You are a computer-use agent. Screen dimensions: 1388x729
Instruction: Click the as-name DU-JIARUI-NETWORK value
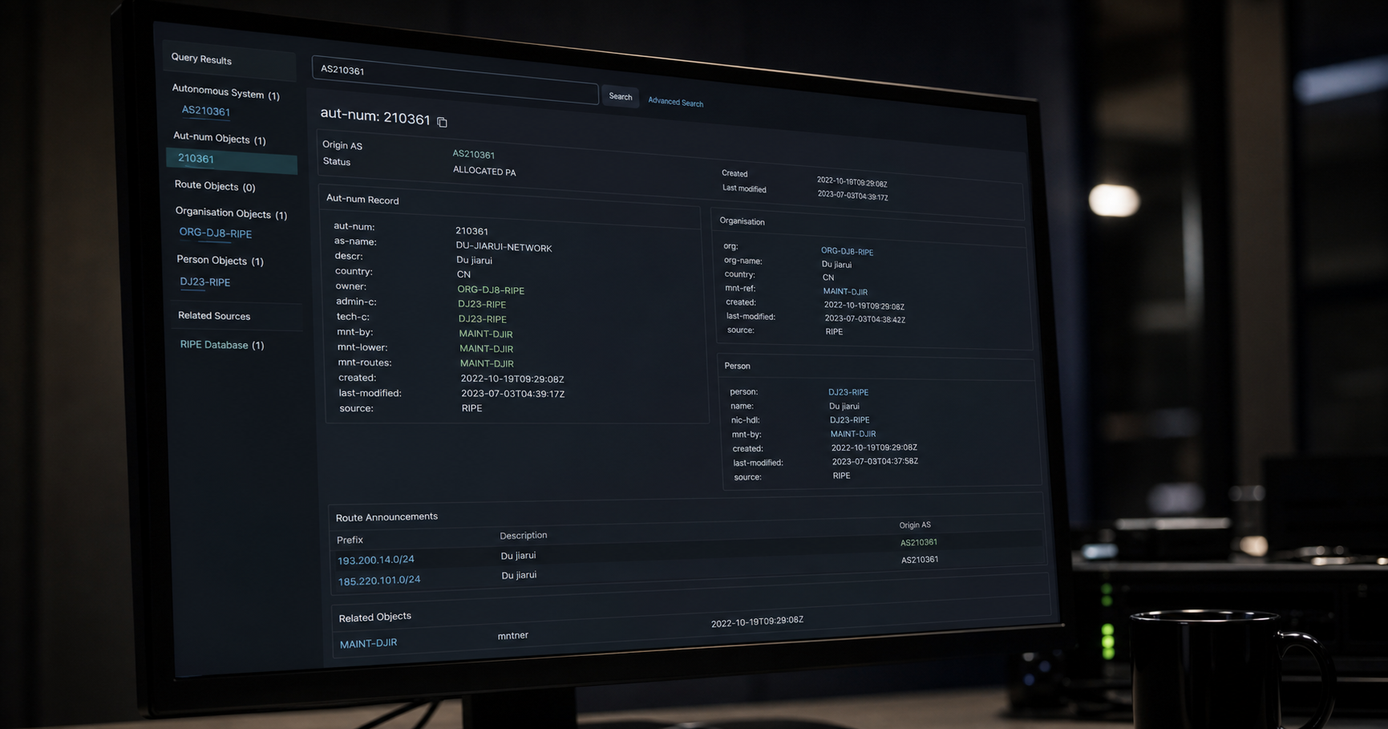pyautogui.click(x=504, y=247)
